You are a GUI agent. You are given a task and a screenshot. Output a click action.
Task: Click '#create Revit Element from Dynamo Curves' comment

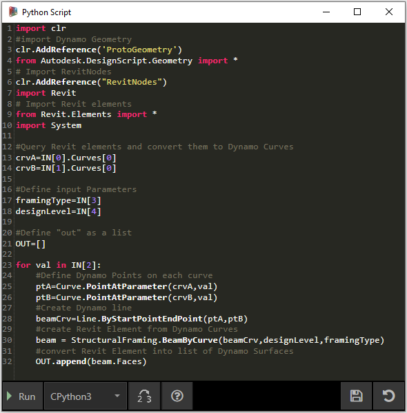(x=137, y=329)
